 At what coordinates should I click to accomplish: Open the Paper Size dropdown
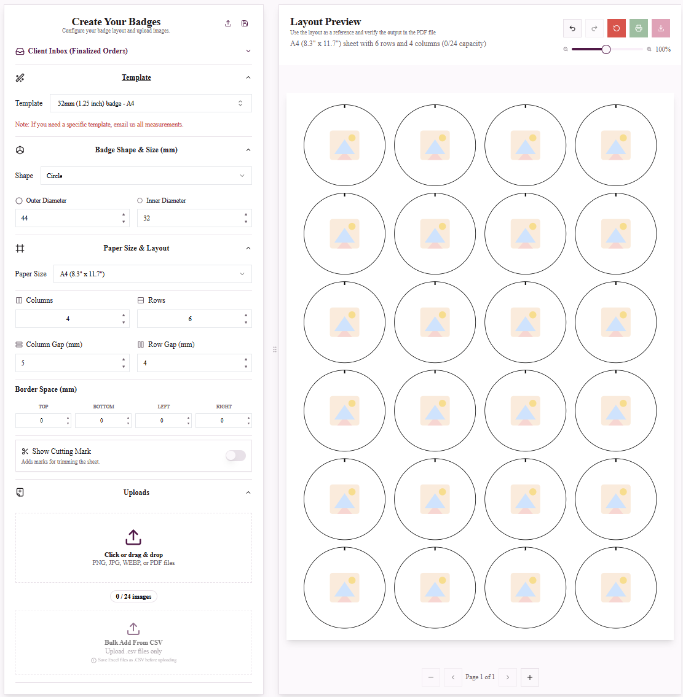point(152,274)
